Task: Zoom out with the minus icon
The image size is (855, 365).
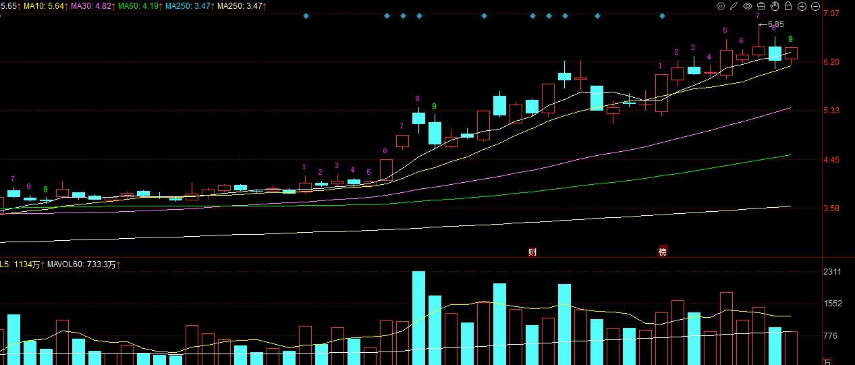Action: [x=815, y=6]
